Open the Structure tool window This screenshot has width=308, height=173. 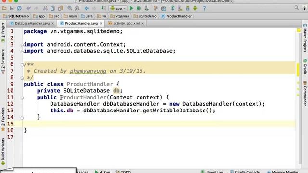(x=3, y=62)
